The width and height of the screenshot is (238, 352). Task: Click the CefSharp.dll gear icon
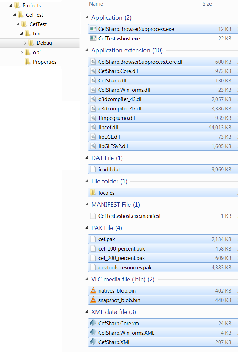[93, 81]
